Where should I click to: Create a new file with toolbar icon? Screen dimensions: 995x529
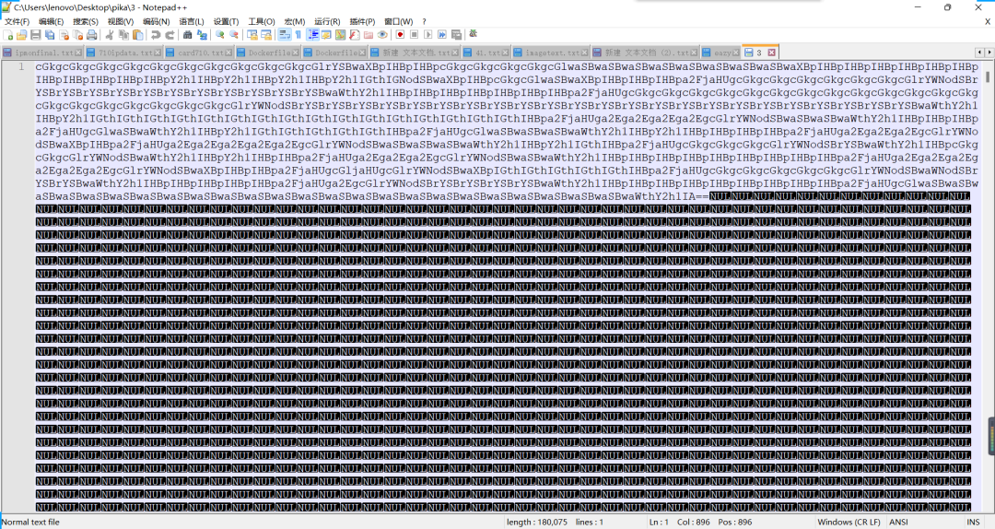[x=7, y=35]
